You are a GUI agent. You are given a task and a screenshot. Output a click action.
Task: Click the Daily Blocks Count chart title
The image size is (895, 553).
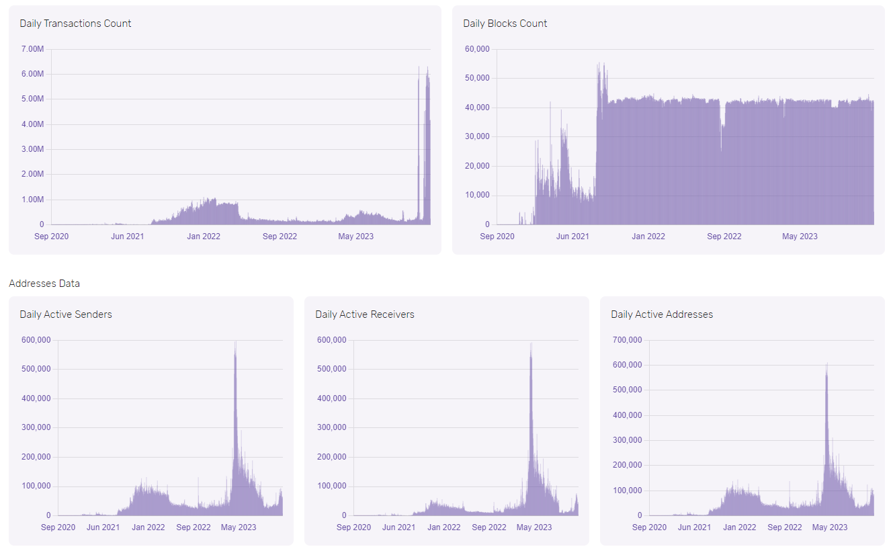click(505, 24)
